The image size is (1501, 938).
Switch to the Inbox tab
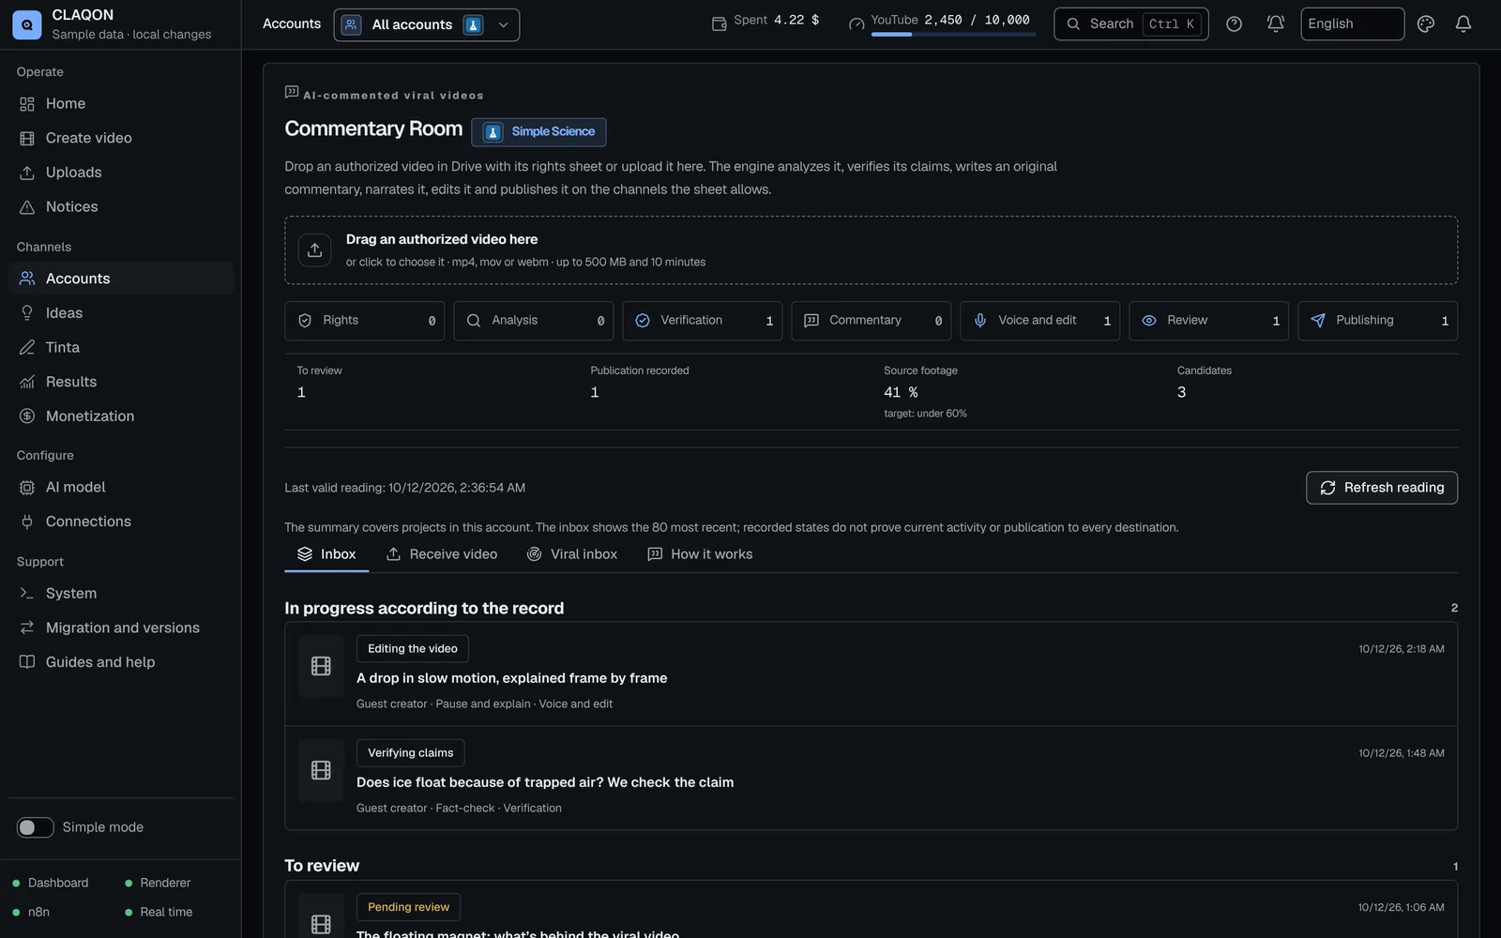[x=326, y=554]
